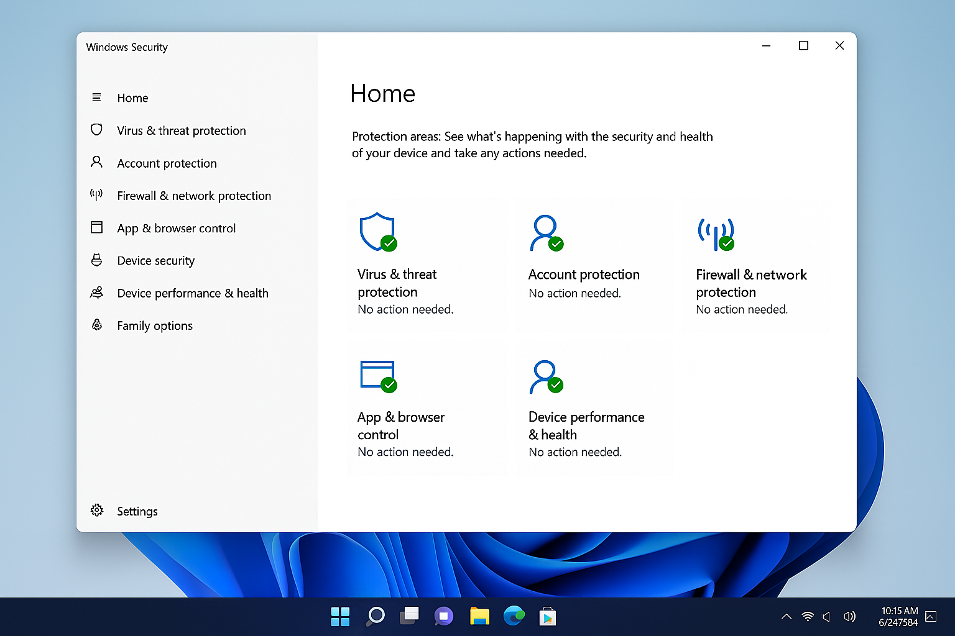Click the Device performance card's person icon
This screenshot has width=955, height=636.
coord(546,377)
